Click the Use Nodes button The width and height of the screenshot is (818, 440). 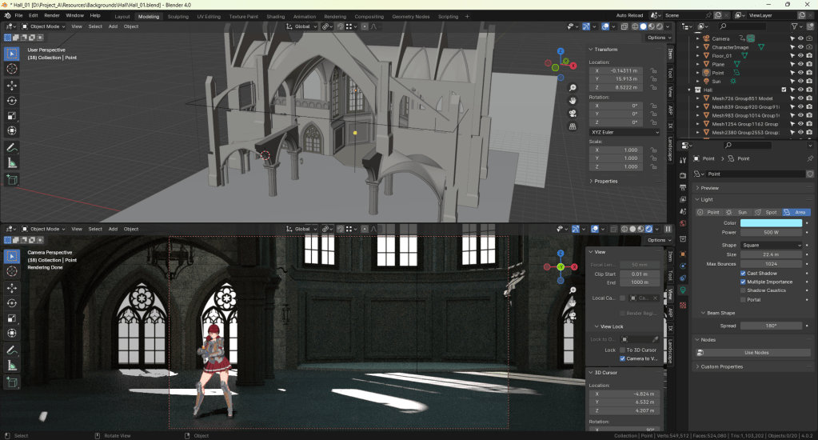tap(756, 352)
